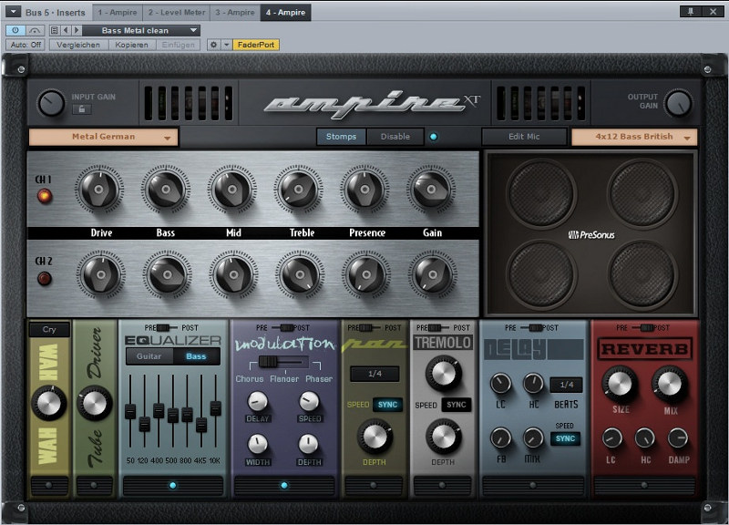Screen dimensions: 729x525
Task: Expand the arrow next to the gear icon
Action: pyautogui.click(x=226, y=45)
